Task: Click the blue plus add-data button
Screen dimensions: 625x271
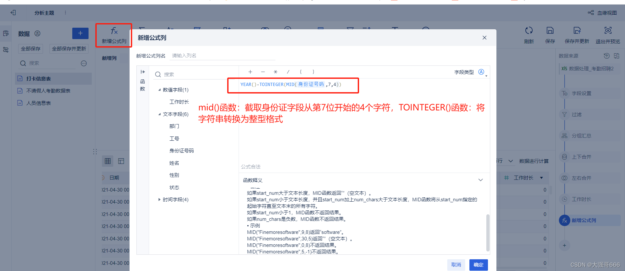Action: pos(80,33)
